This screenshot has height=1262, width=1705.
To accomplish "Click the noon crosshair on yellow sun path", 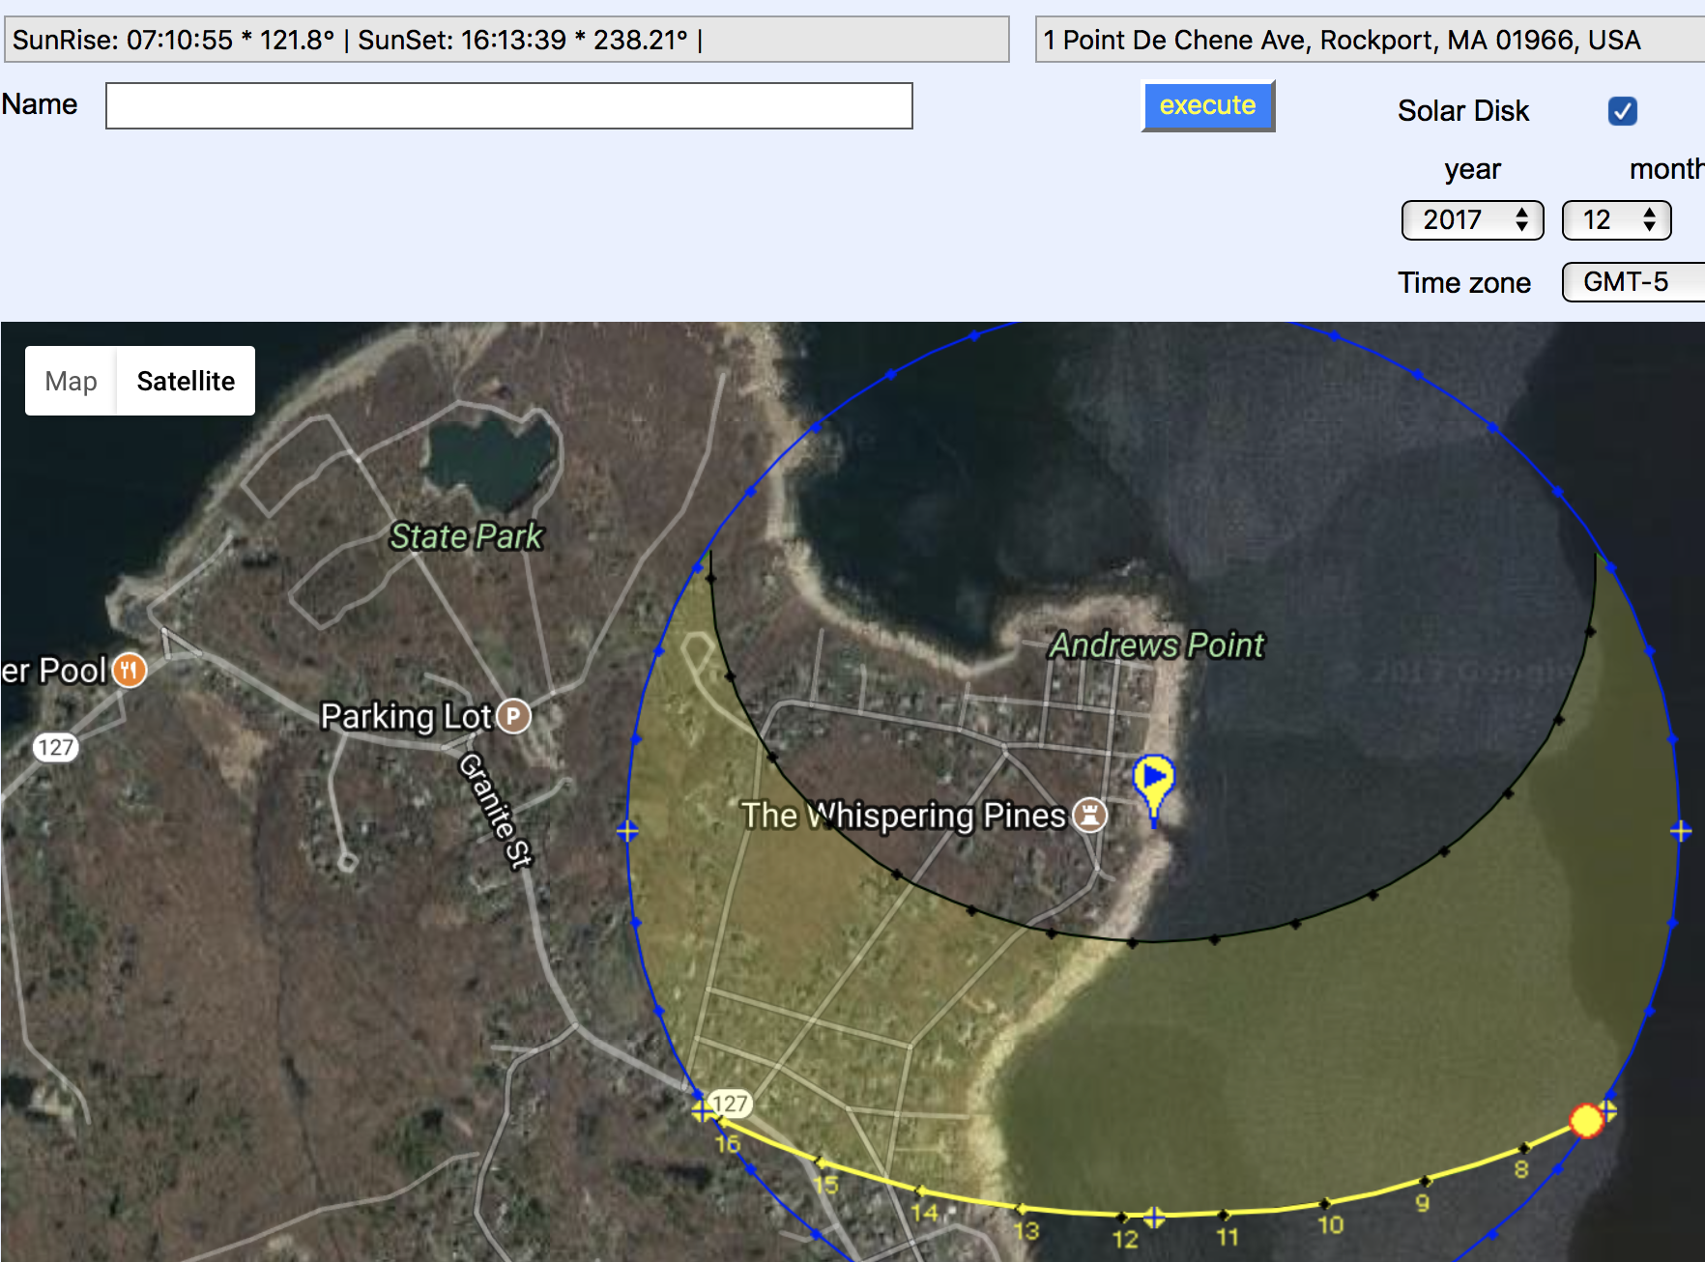I will click(1154, 1217).
